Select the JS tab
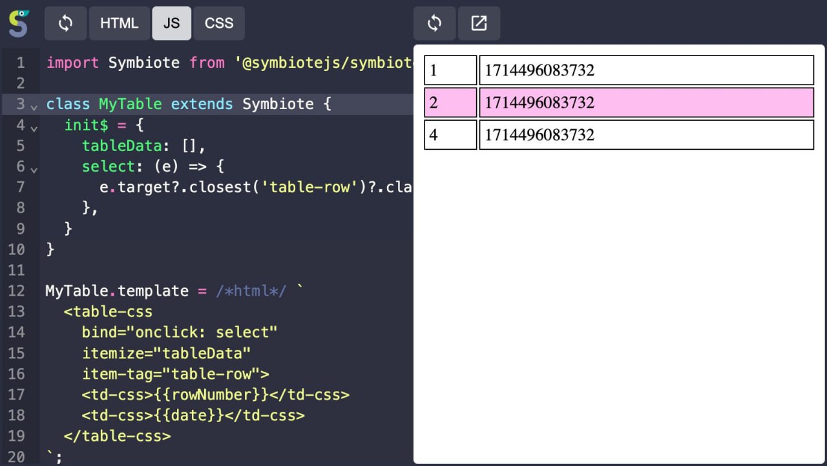This screenshot has height=466, width=827. (x=171, y=23)
